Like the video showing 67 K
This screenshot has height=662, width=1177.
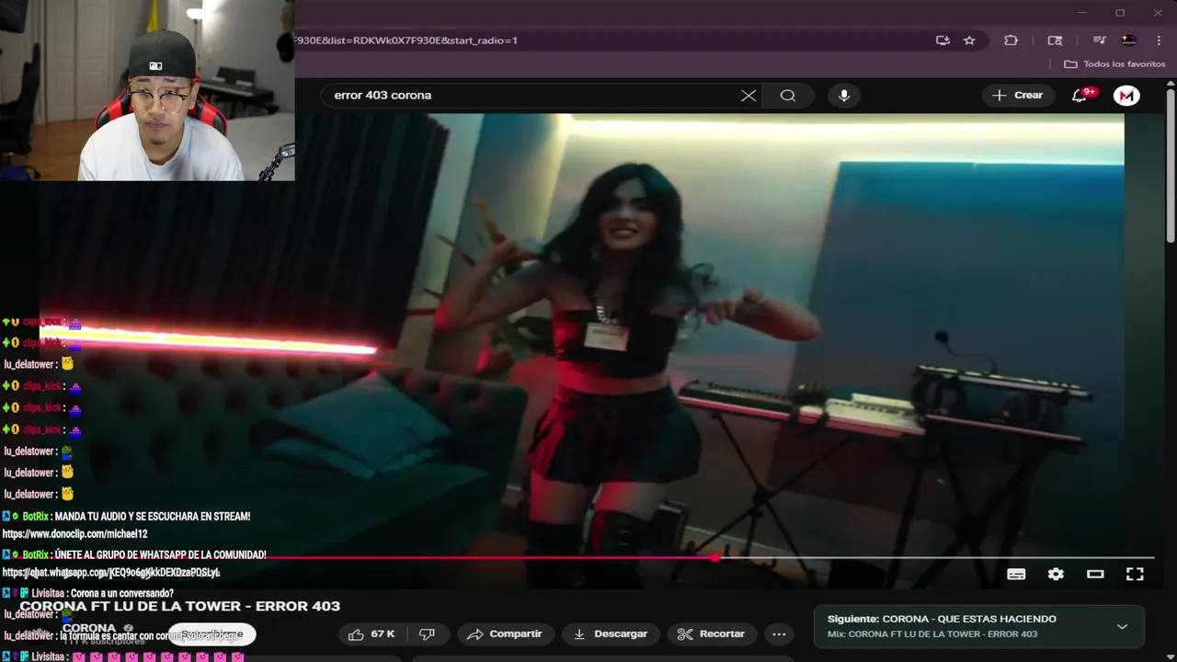point(371,634)
